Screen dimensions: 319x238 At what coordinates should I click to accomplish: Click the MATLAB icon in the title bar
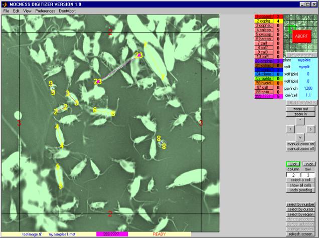[5, 5]
